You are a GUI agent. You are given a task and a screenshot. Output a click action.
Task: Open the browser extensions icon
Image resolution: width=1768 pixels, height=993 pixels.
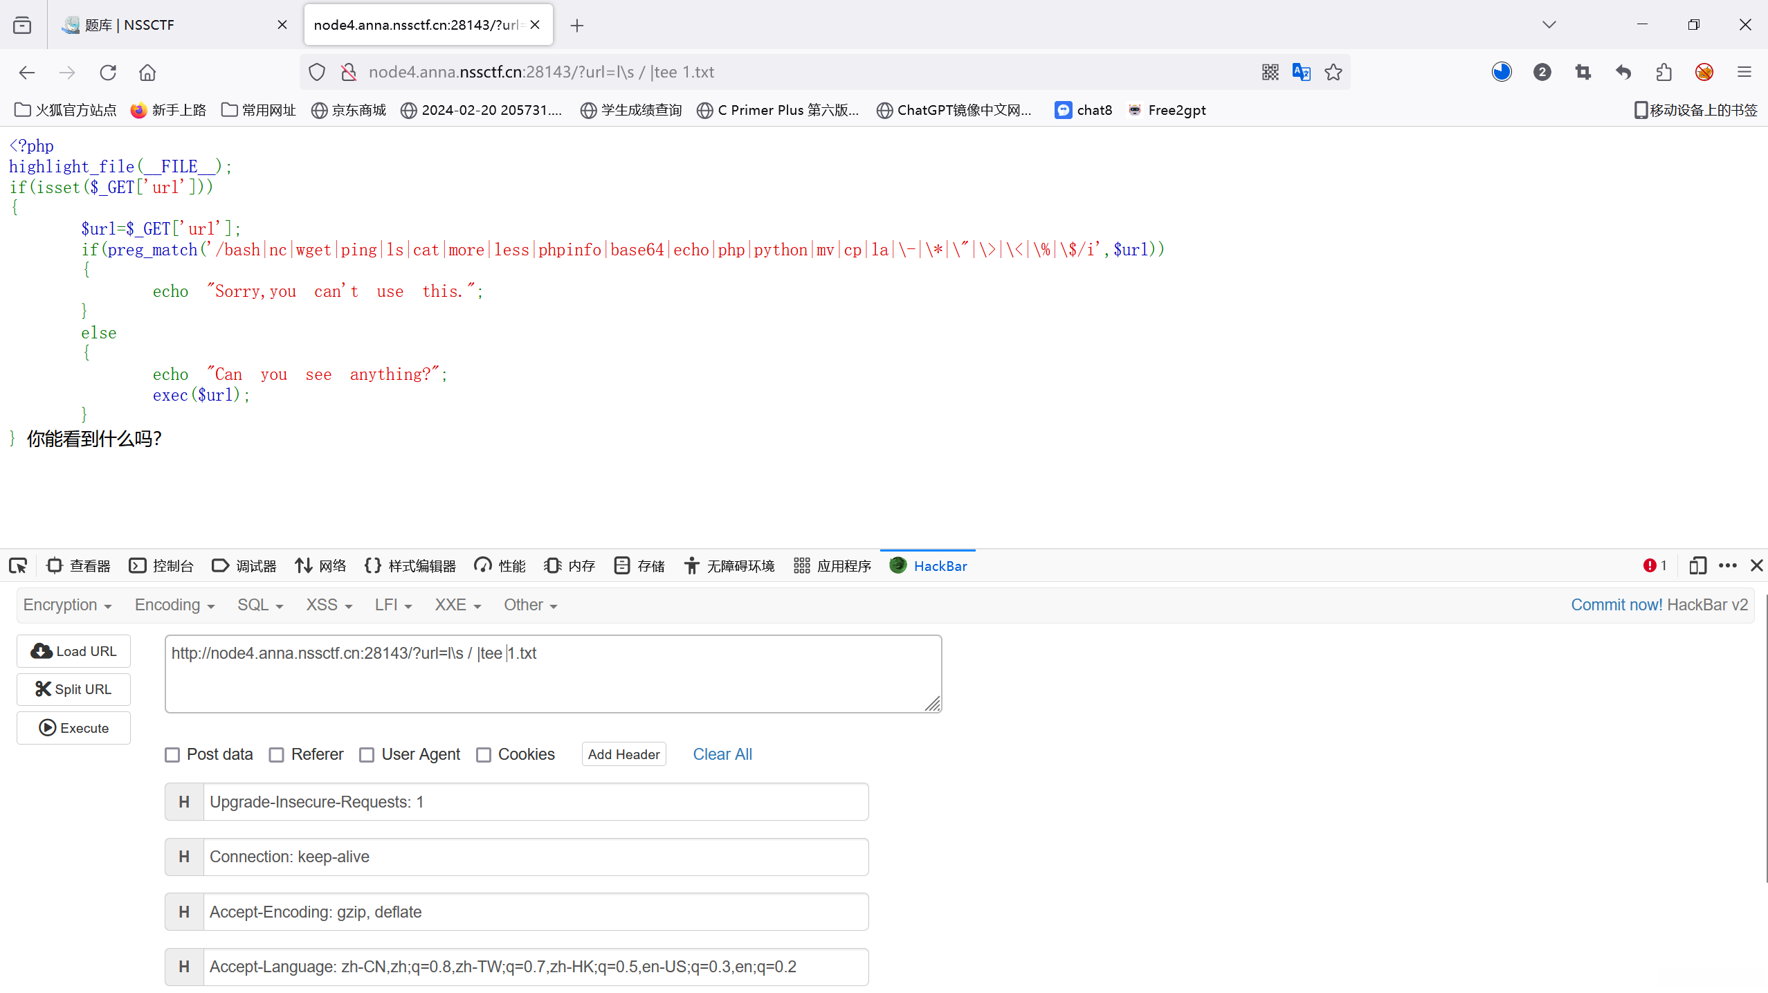[1664, 72]
